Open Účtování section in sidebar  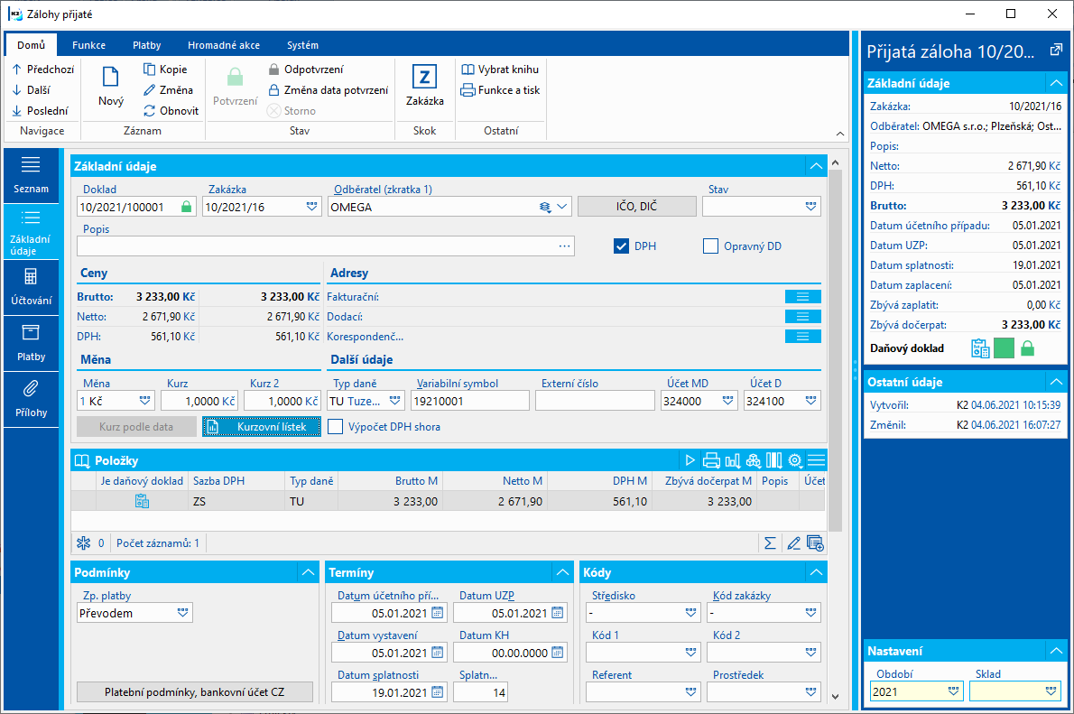31,287
